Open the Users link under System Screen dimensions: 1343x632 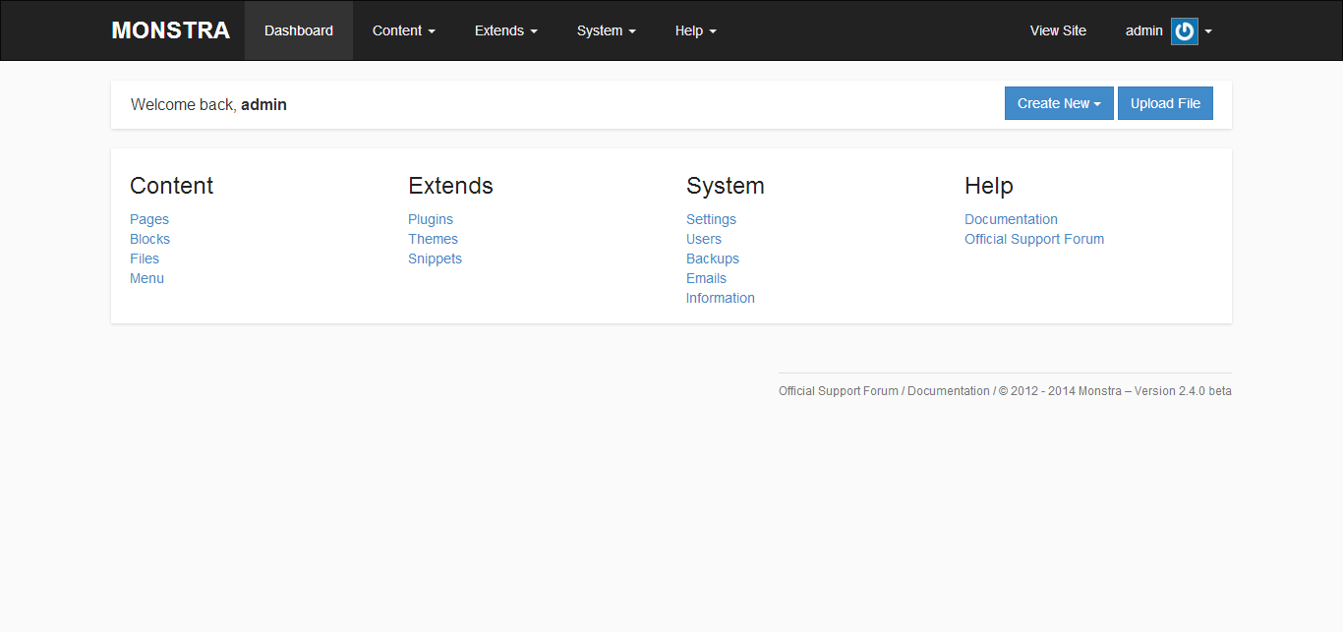coord(704,239)
